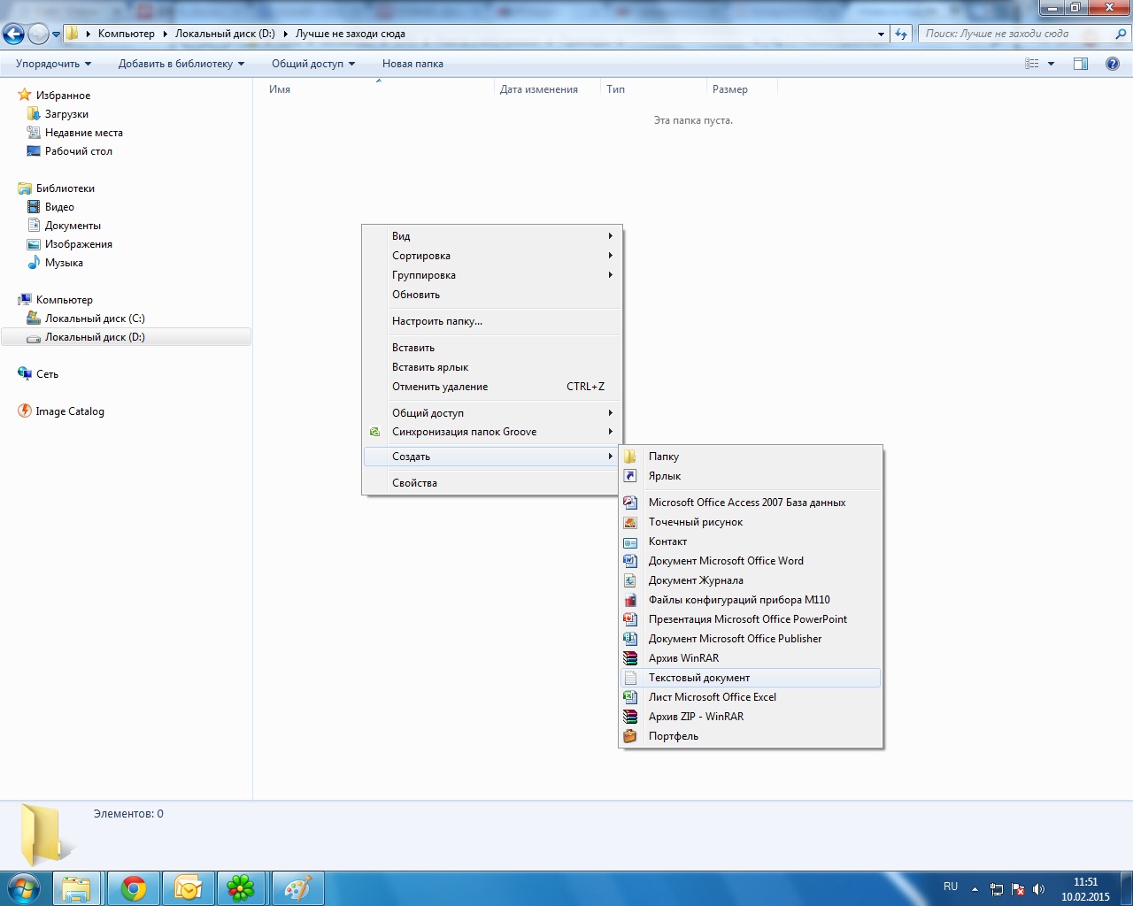Click the Лист Microsoft Office Excel icon
This screenshot has width=1133, height=906.
[630, 697]
